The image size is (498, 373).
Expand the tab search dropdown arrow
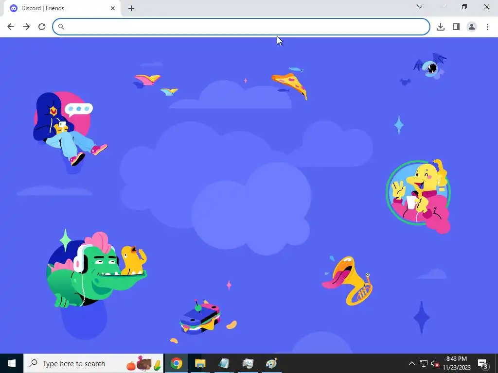[x=420, y=7]
